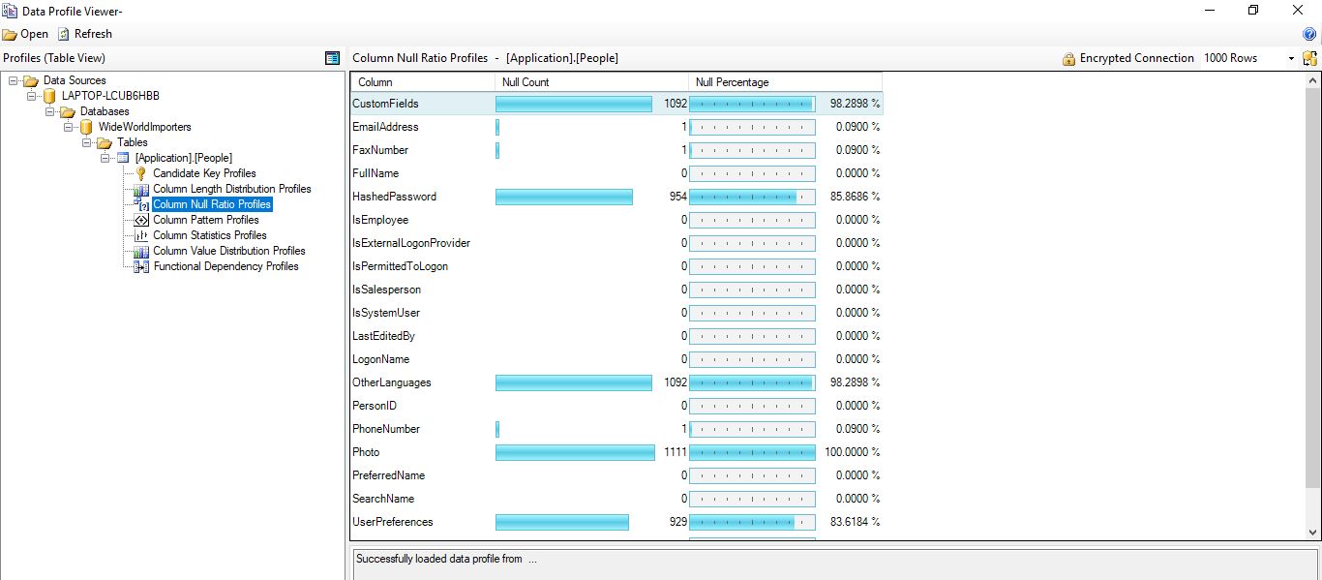Toggle the Profiles Table View icon

[332, 58]
